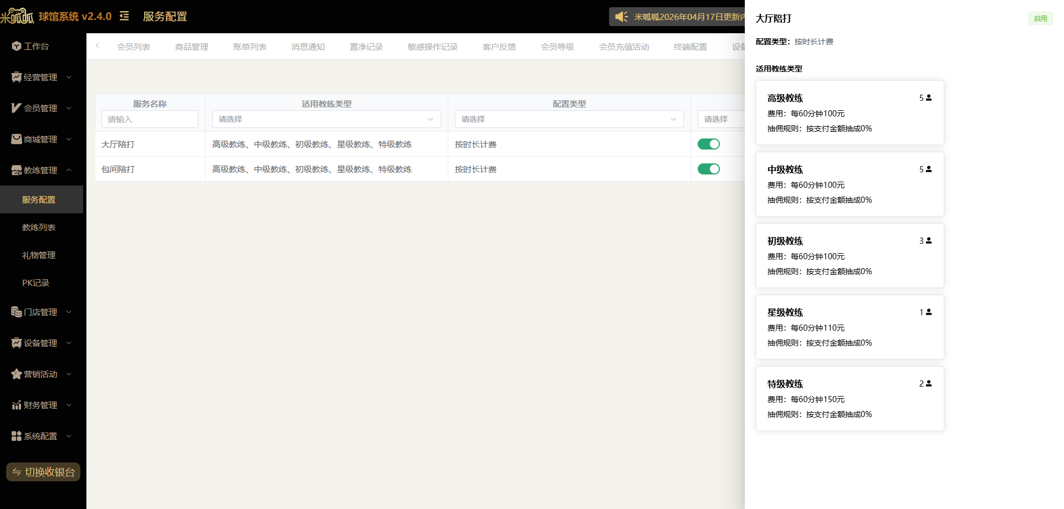This screenshot has width=1064, height=509.
Task: Click the 门店管理 coins icon
Action: (x=17, y=312)
